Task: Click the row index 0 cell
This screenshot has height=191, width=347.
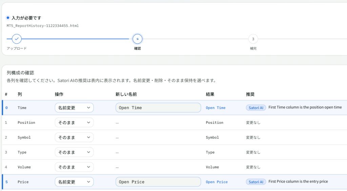Action: 6,108
